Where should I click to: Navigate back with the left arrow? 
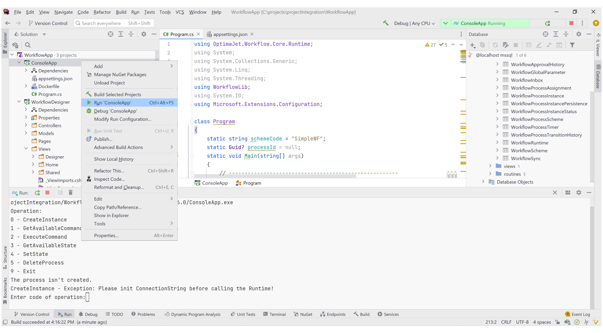pos(8,23)
